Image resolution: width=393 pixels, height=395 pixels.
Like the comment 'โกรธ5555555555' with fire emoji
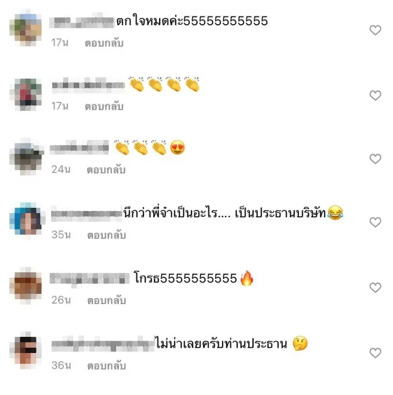(375, 287)
